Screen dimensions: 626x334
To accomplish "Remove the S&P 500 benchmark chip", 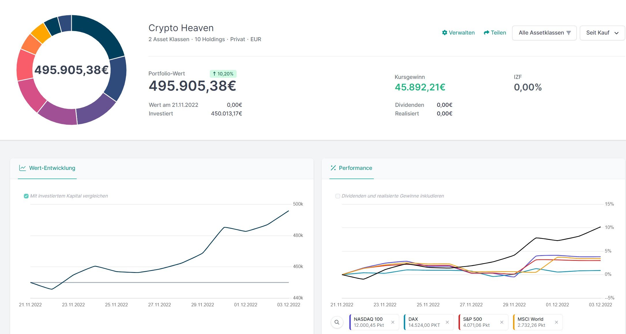I will [501, 322].
